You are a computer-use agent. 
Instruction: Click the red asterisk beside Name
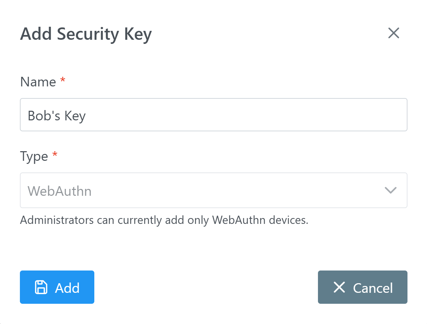(x=62, y=81)
